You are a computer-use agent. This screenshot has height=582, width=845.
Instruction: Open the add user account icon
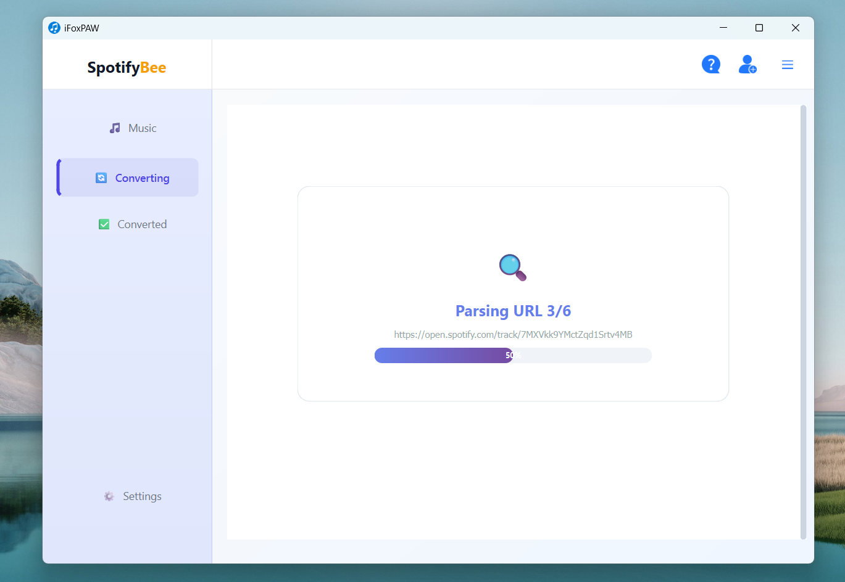coord(747,64)
